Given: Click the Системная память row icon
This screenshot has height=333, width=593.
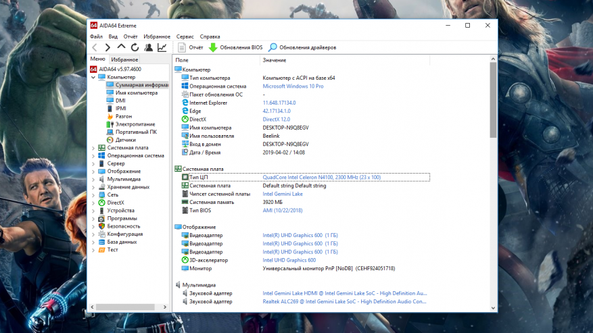Looking at the screenshot, I should (x=185, y=202).
